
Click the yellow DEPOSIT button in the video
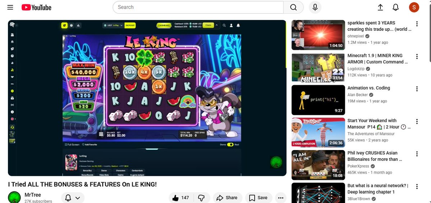tap(130, 25)
